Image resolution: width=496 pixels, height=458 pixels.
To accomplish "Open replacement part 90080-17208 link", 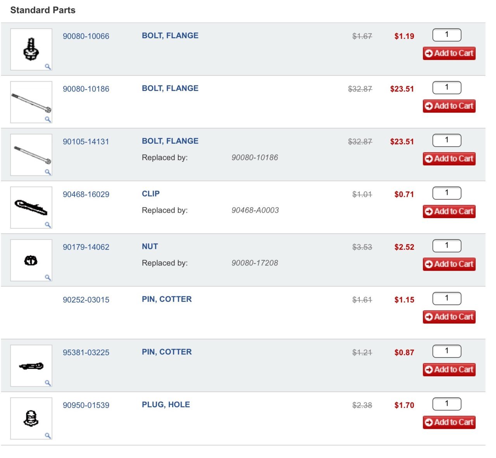I will tap(255, 263).
